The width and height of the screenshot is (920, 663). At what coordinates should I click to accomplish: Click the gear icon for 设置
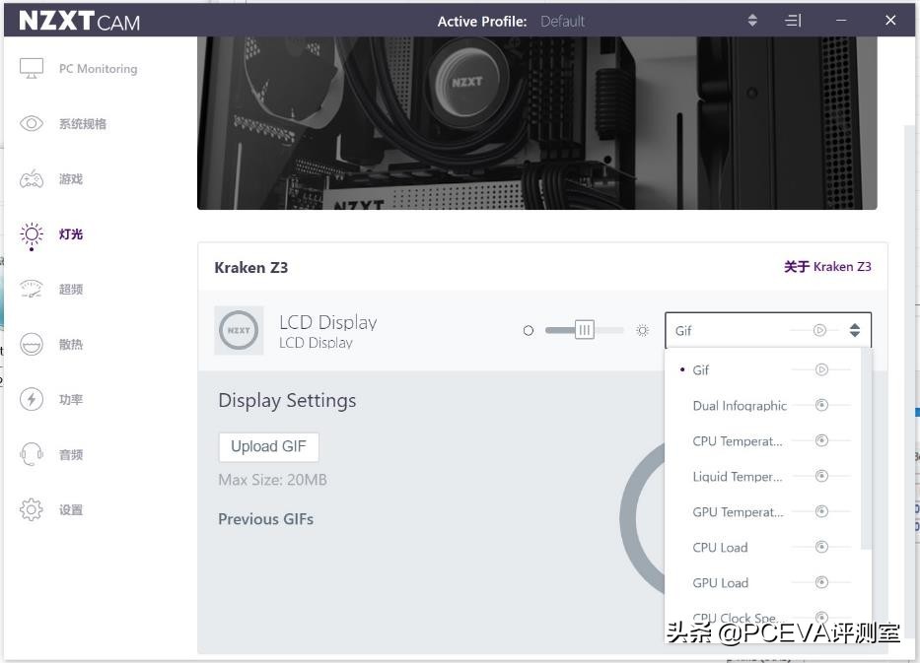(32, 509)
